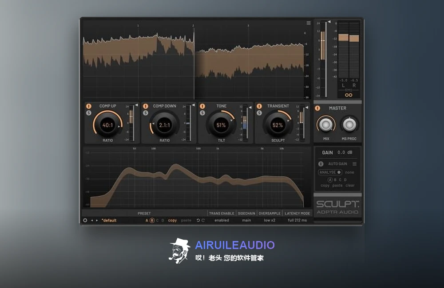Toggle the Tone module power button
This screenshot has width=444, height=288.
click(x=202, y=106)
